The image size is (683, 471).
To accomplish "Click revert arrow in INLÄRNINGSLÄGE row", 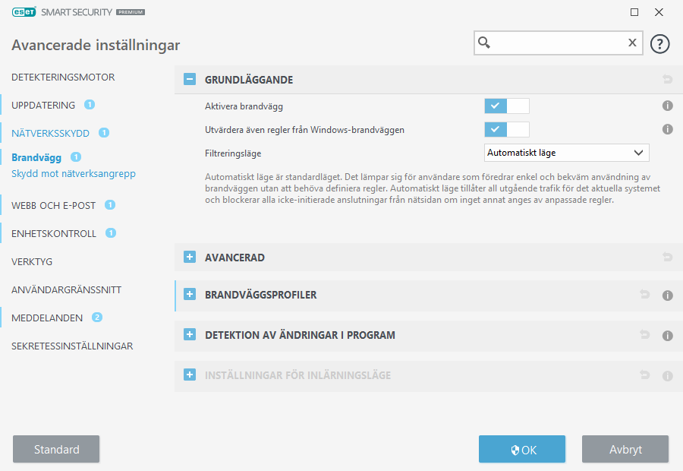I will click(x=644, y=375).
